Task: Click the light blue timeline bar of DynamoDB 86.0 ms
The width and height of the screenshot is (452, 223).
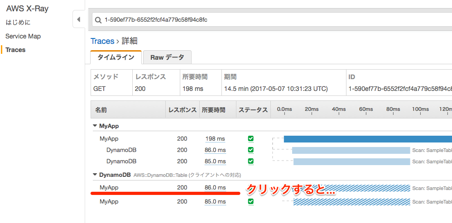Action: (x=351, y=150)
